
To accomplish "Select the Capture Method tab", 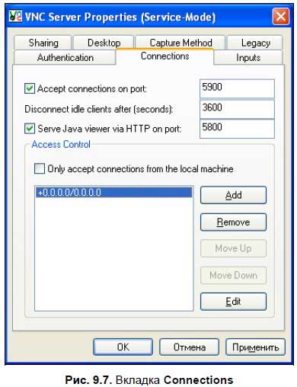I will click(x=180, y=43).
